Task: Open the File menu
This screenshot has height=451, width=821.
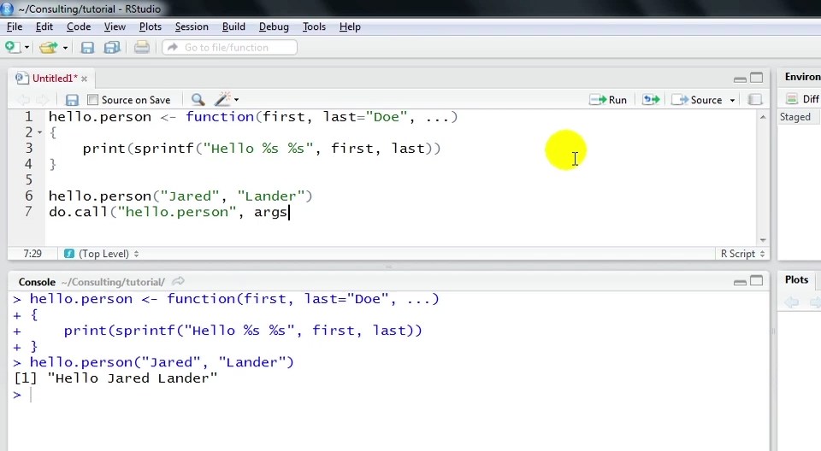Action: (15, 26)
